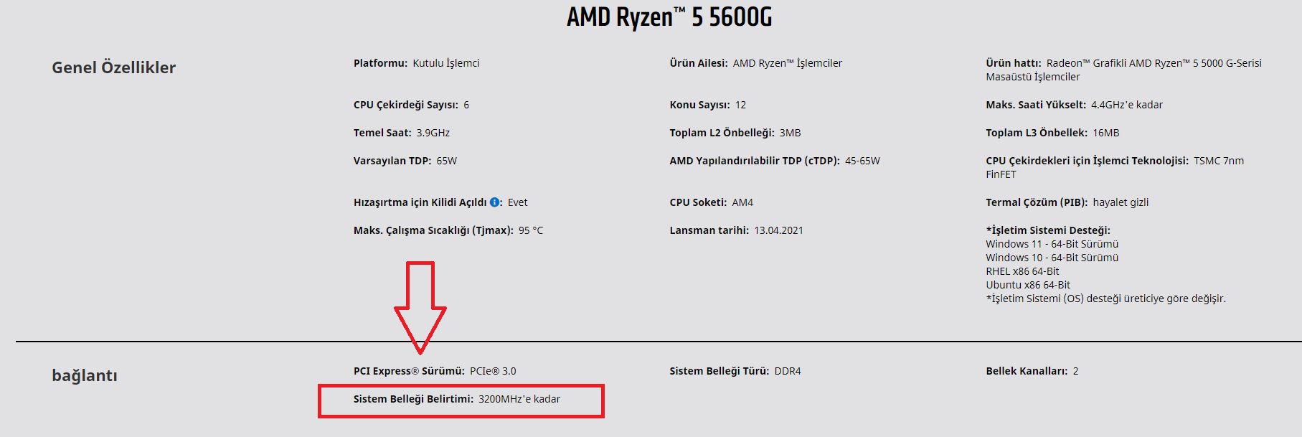Click the red downward arrow annotation

pyautogui.click(x=420, y=307)
